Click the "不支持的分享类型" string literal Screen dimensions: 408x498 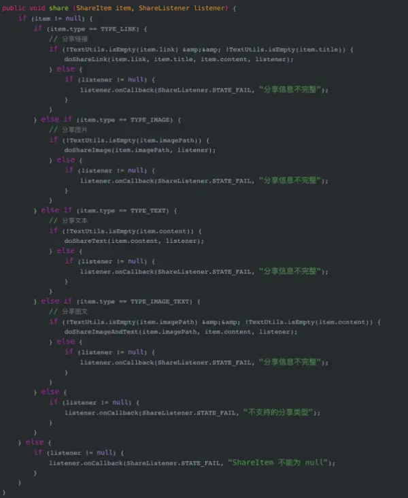tap(278, 412)
